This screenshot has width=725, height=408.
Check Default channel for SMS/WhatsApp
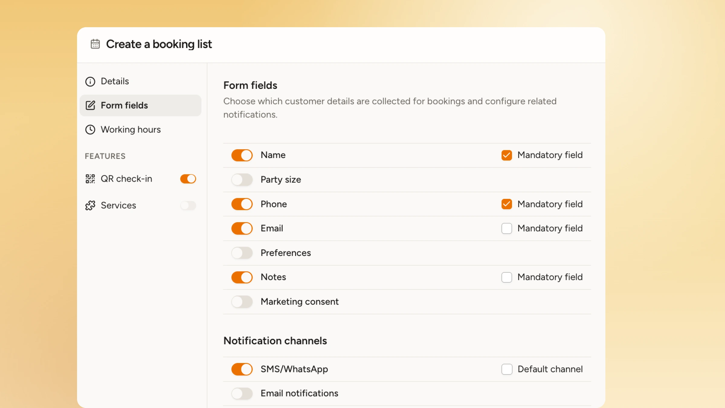coord(507,369)
